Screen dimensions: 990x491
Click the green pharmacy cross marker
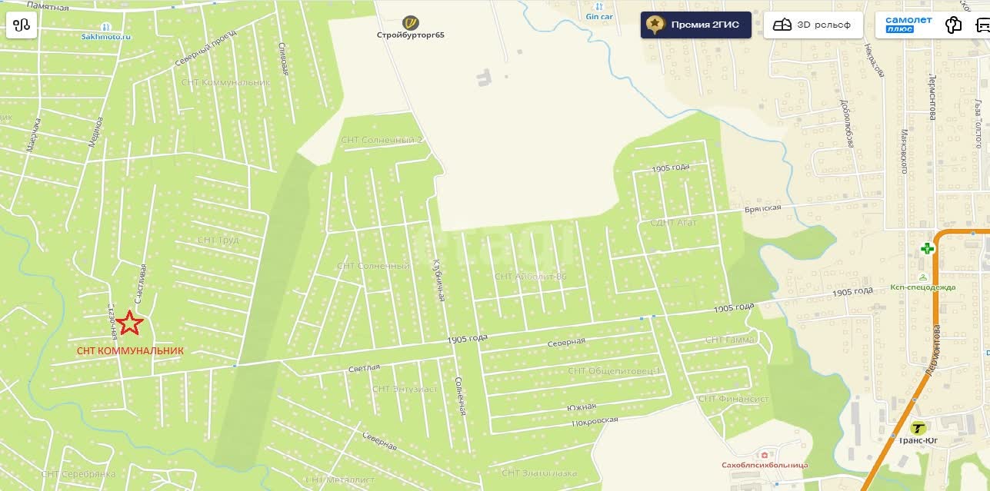(928, 248)
